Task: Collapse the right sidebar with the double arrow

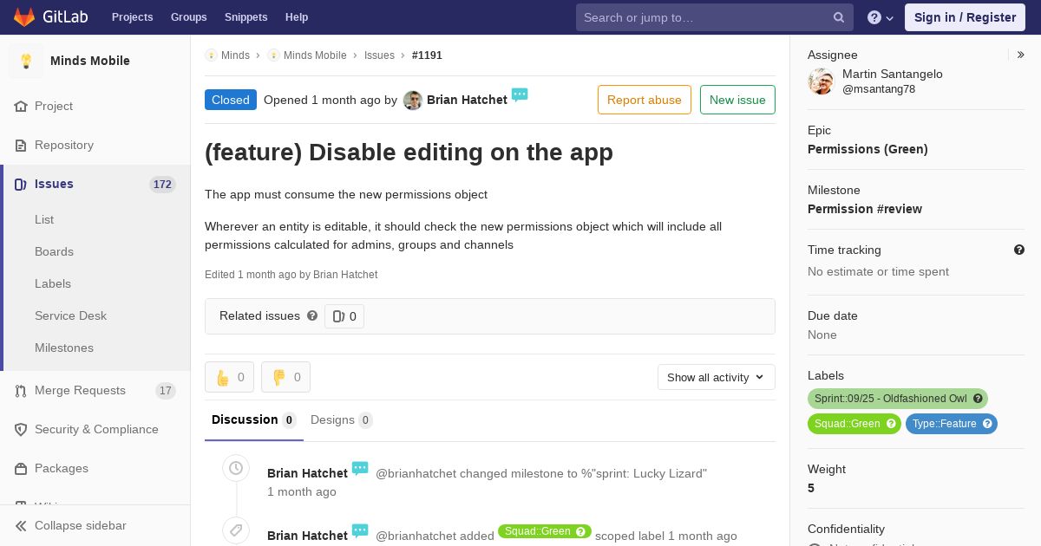Action: coord(1021,55)
